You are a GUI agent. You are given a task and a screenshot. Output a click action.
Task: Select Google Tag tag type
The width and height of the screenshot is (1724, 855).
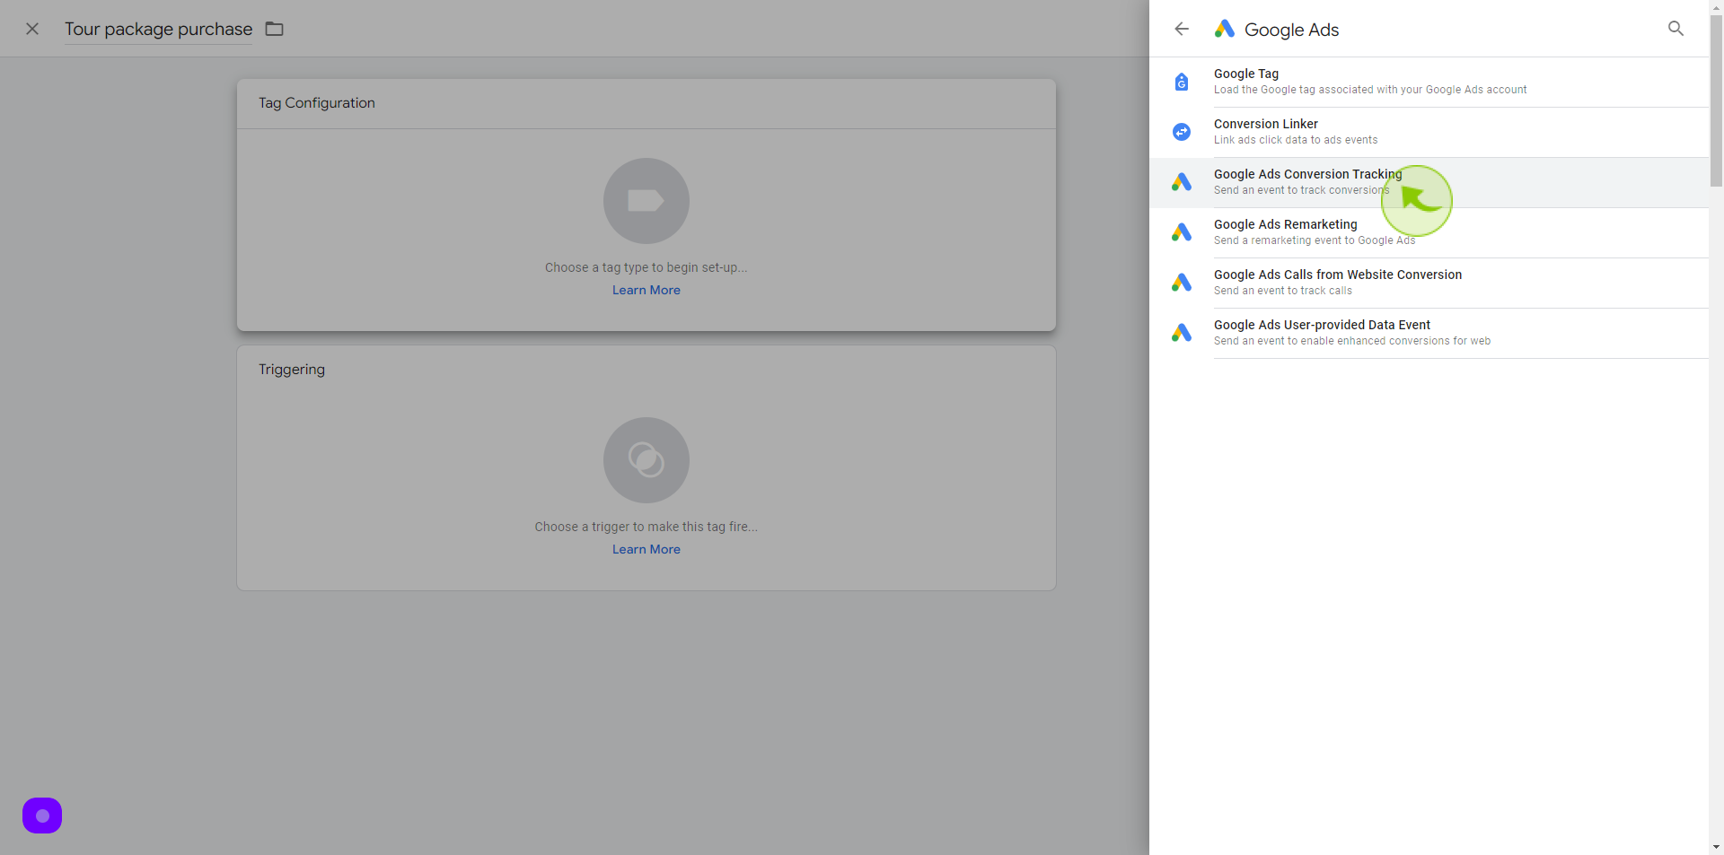(x=1429, y=82)
